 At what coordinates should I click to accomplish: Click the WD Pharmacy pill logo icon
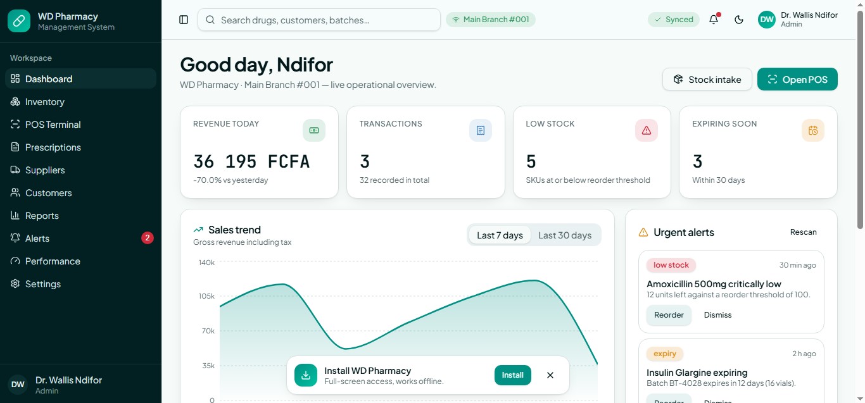19,21
